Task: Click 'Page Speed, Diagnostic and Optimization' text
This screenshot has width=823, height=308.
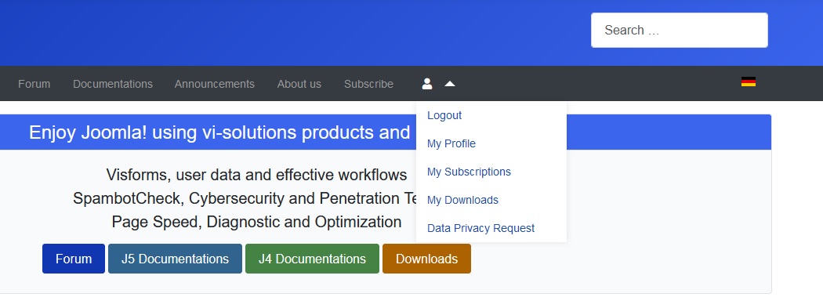Action: (256, 222)
